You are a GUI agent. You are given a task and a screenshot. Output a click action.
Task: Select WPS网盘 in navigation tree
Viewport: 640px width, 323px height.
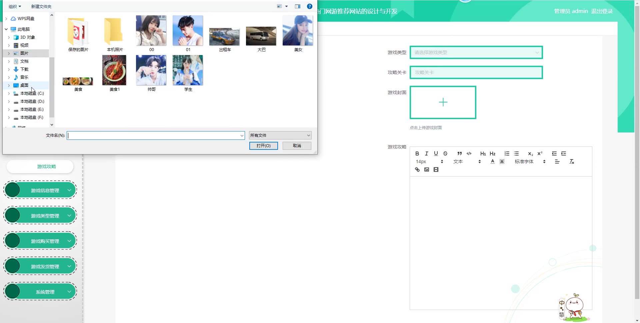26,19
